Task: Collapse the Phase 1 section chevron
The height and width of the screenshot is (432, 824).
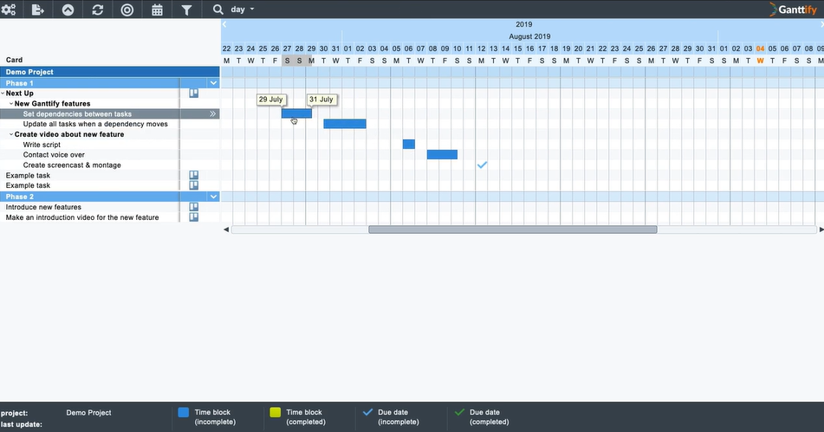Action: point(213,83)
